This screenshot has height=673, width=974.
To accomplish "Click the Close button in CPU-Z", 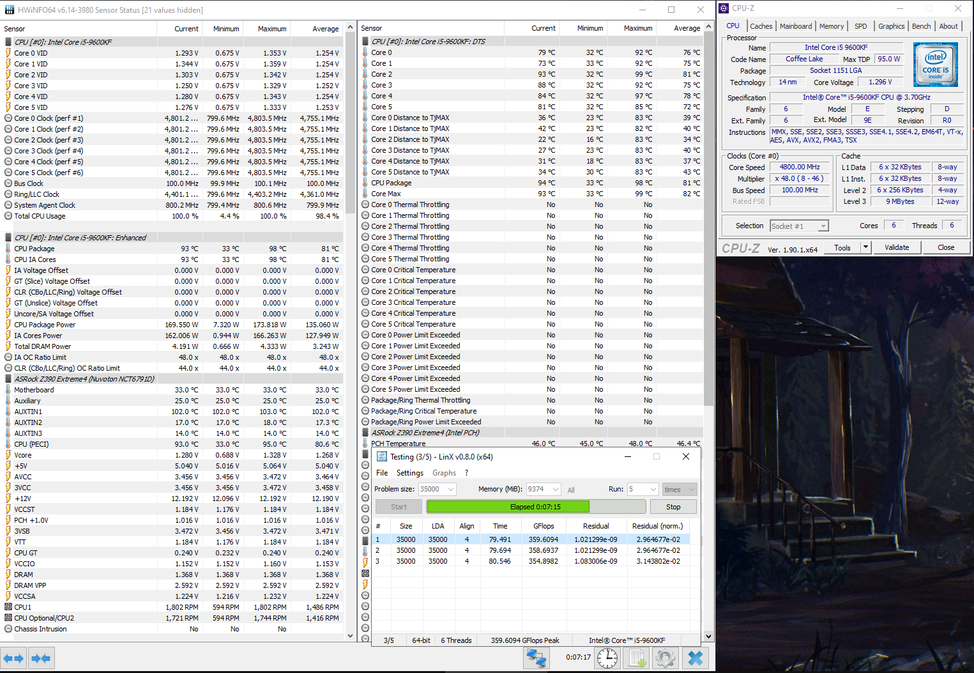I will [946, 247].
